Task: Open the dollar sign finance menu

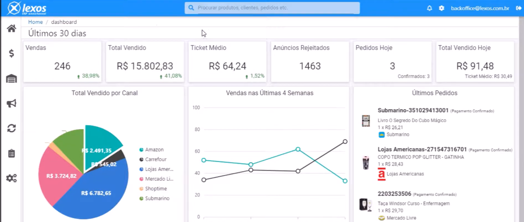Action: pyautogui.click(x=12, y=54)
